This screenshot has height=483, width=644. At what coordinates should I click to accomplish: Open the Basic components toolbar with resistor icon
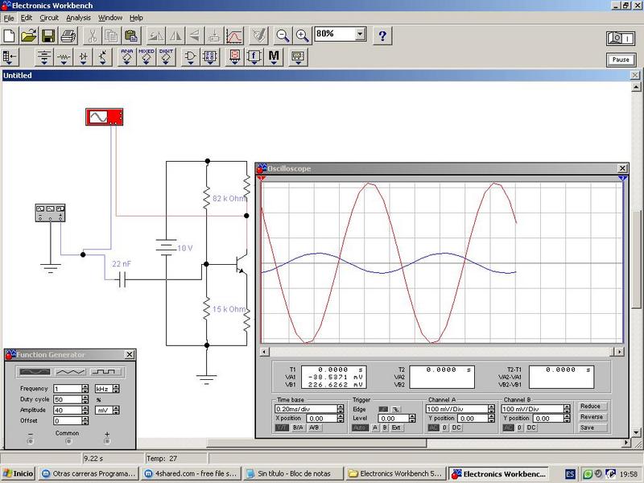coord(64,57)
